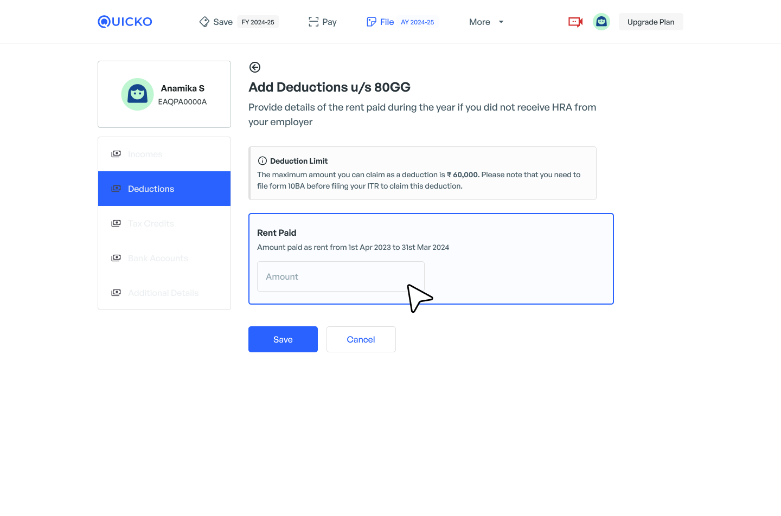Click the Save tag icon in navbar
The image size is (781, 516).
tap(204, 22)
